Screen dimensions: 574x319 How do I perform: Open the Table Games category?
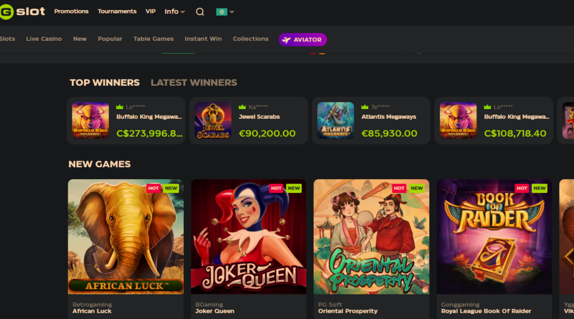(154, 39)
